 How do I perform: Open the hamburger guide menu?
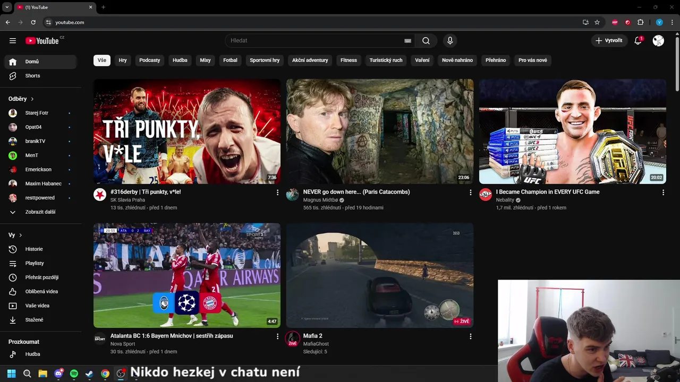click(x=13, y=40)
